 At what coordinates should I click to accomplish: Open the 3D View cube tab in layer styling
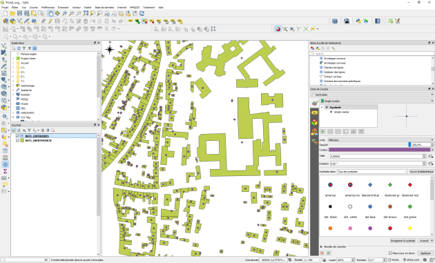[314, 122]
